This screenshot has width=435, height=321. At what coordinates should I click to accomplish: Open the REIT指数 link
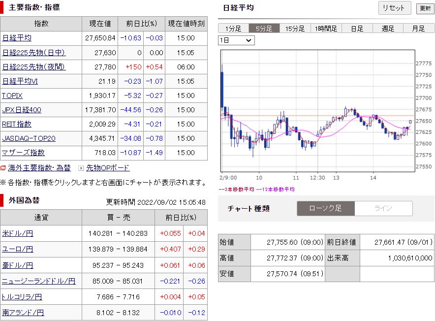17,124
